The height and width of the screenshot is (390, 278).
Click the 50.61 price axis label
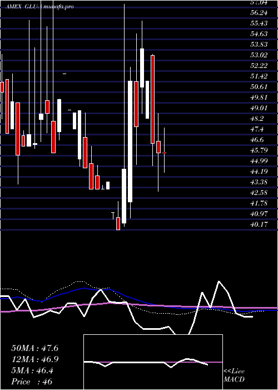pos(259,87)
